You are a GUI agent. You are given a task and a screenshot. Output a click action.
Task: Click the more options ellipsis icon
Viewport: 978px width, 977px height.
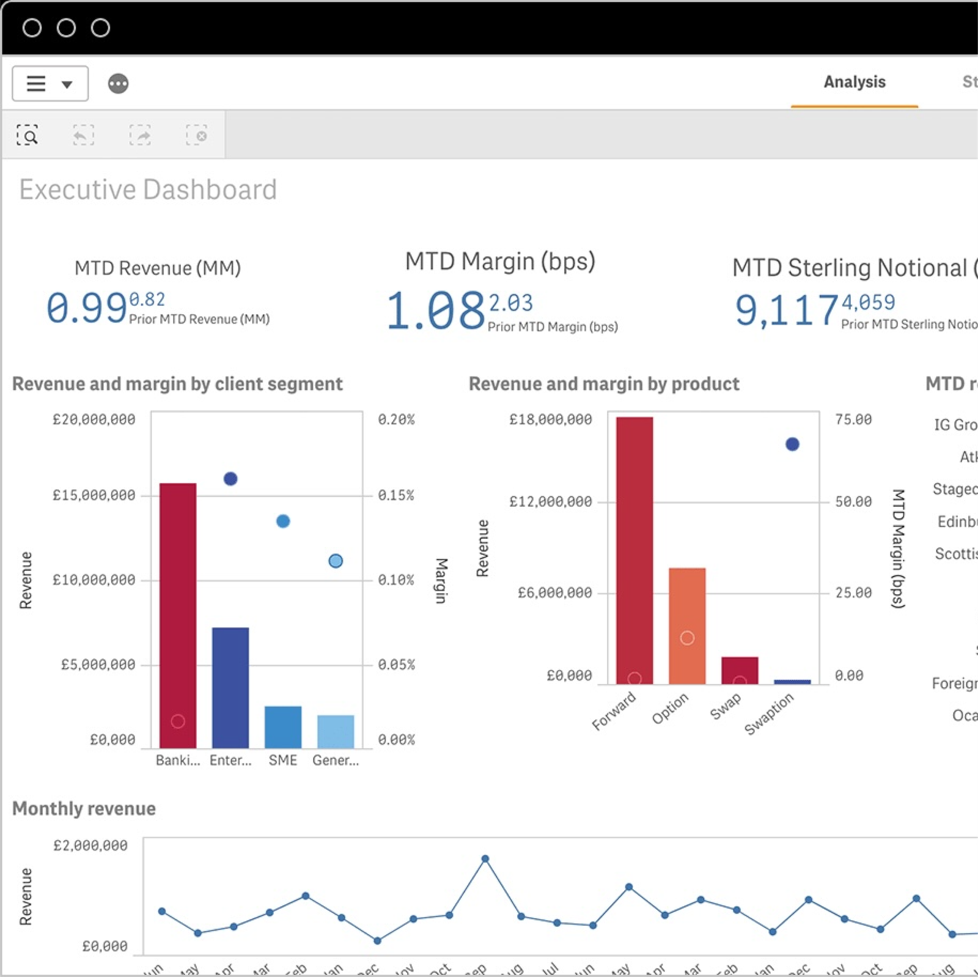[118, 83]
